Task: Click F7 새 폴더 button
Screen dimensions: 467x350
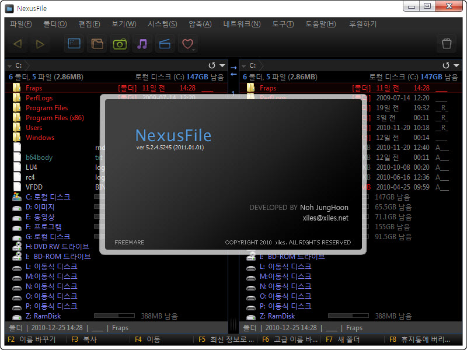Action: point(343,339)
